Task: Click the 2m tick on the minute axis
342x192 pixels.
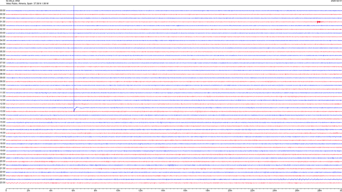Action: [x=28, y=191]
